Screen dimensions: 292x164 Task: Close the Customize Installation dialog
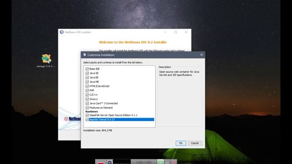point(202,55)
